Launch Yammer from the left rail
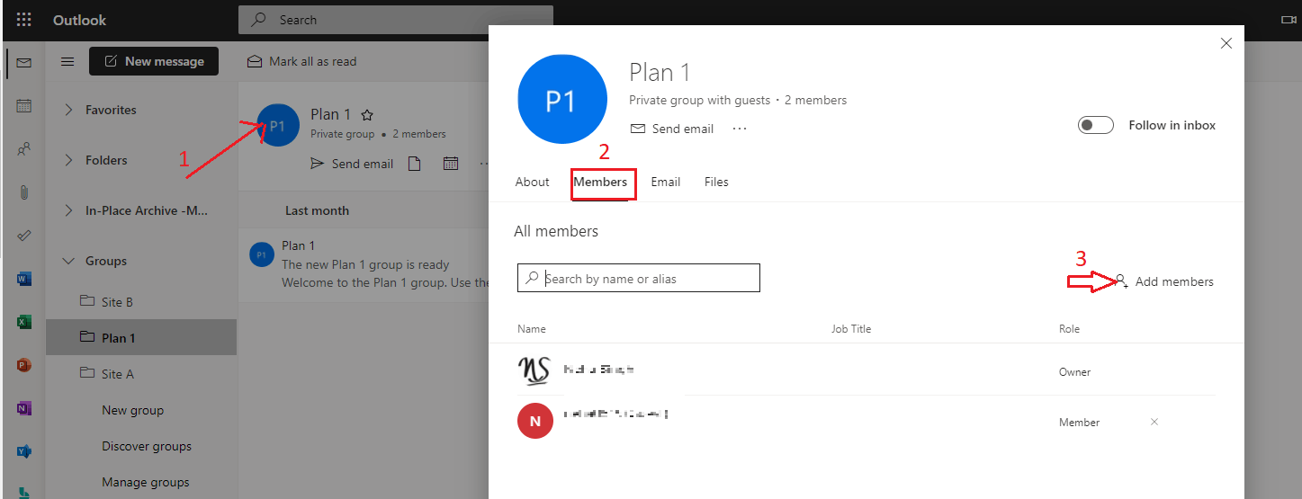 (24, 450)
